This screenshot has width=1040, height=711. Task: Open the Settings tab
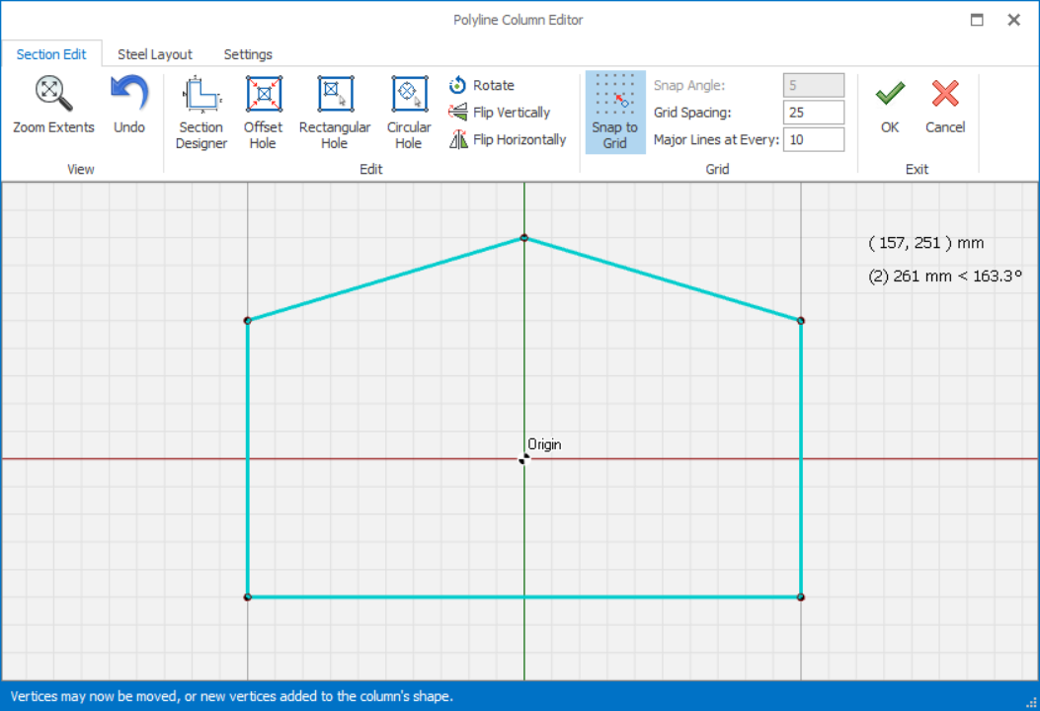[x=248, y=54]
